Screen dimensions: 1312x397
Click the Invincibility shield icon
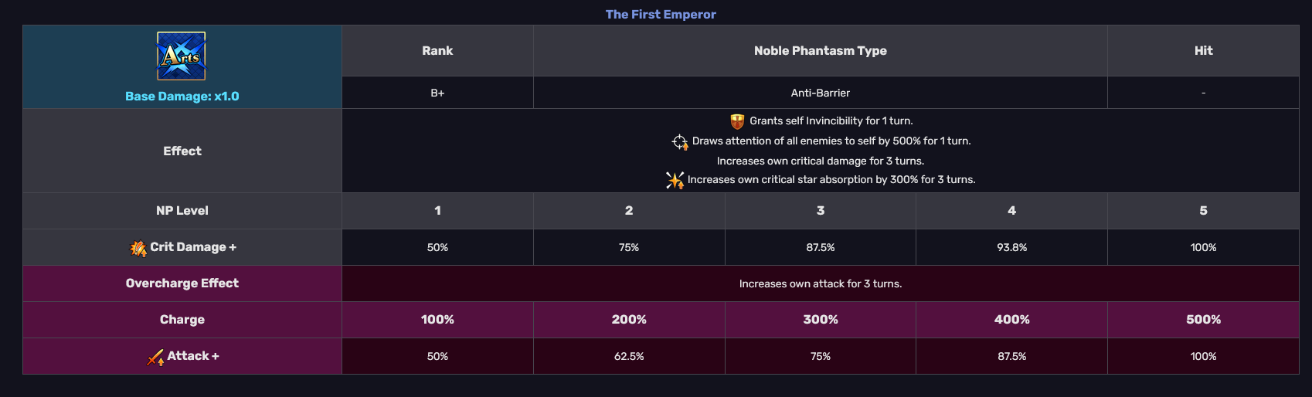pyautogui.click(x=737, y=121)
